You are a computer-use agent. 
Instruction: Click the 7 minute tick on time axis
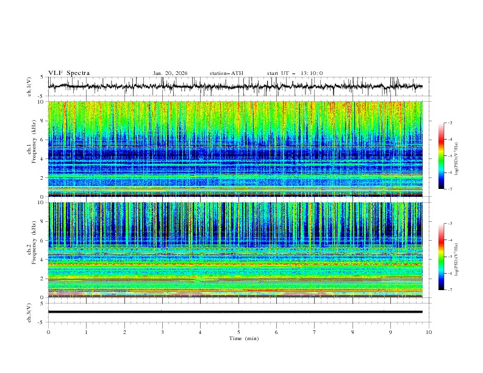(315, 332)
